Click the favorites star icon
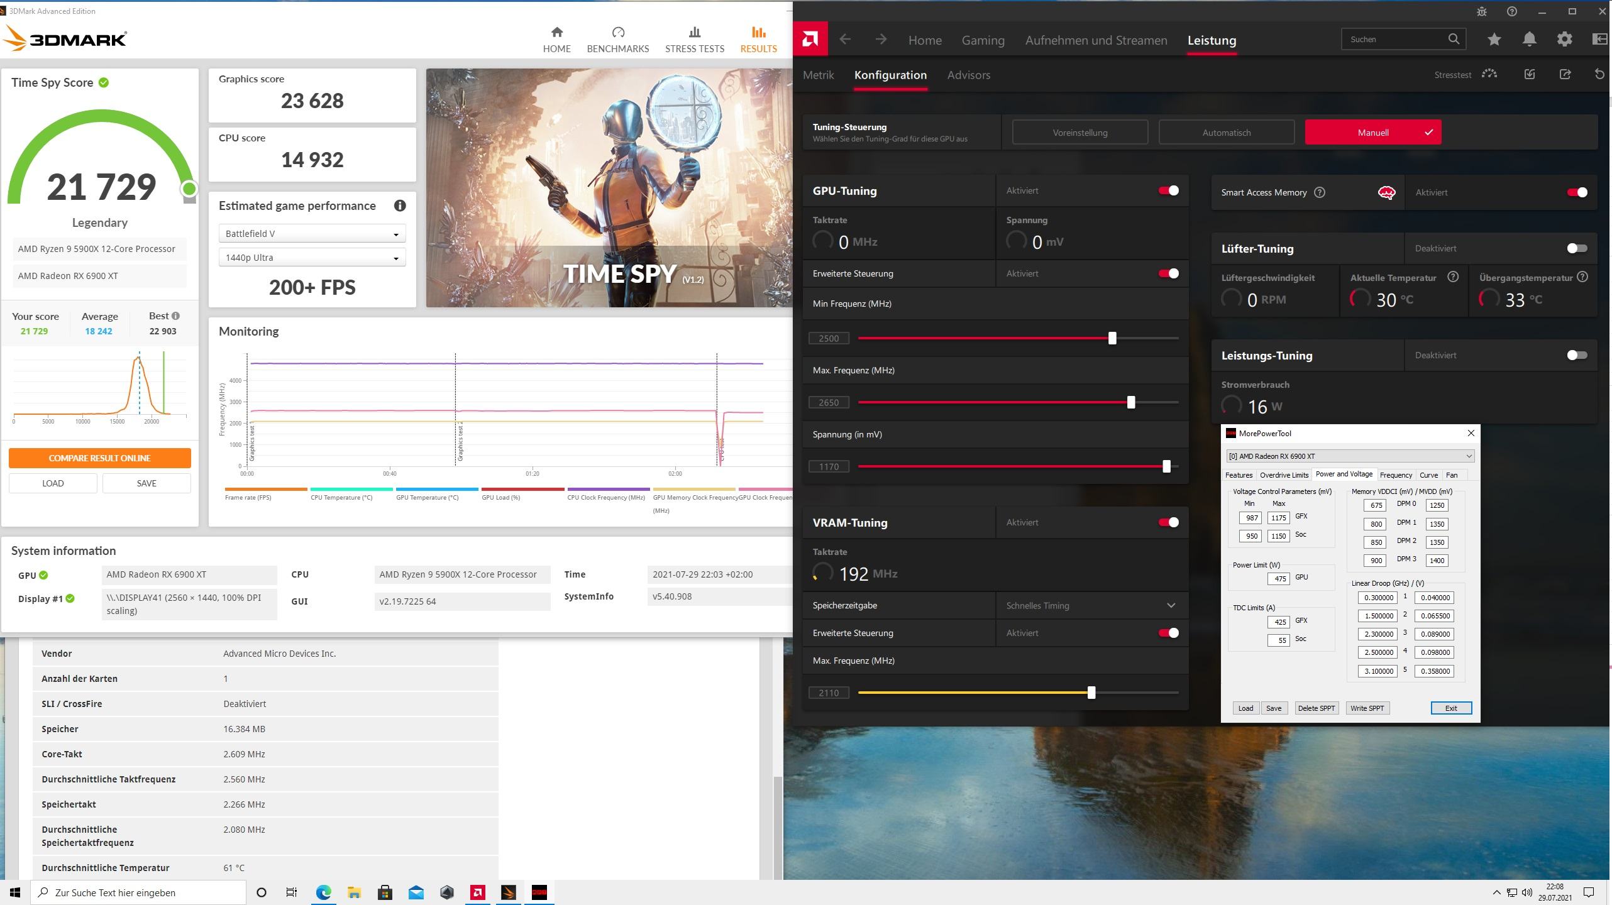The width and height of the screenshot is (1612, 905). coord(1494,40)
